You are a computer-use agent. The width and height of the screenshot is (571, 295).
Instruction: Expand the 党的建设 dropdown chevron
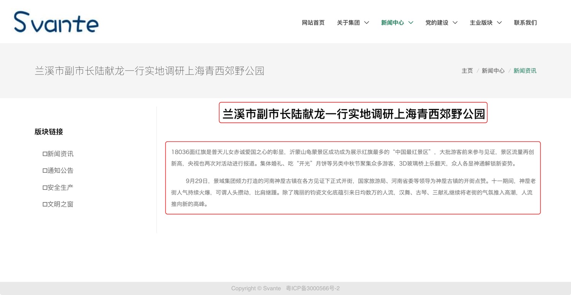455,23
